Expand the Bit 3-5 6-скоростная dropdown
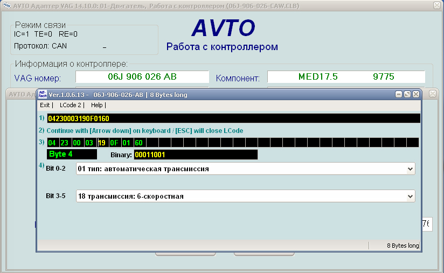444x273 pixels. pos(410,196)
